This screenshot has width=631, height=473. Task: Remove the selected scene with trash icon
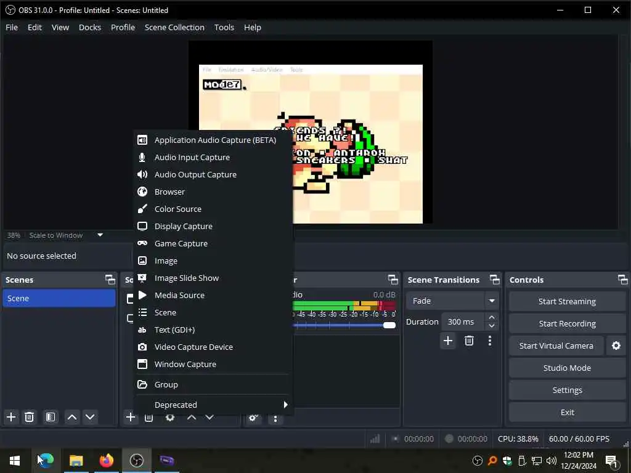click(x=29, y=417)
